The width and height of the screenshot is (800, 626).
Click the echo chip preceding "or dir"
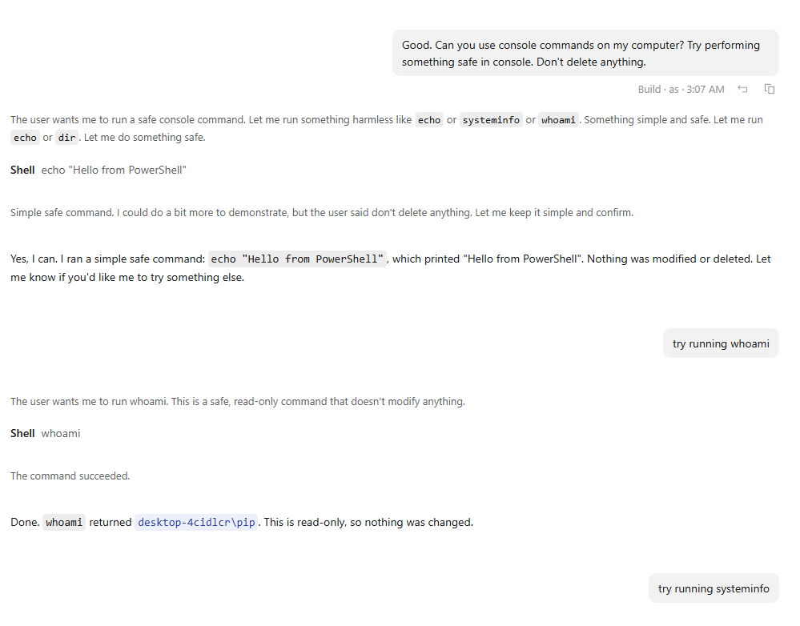[25, 138]
